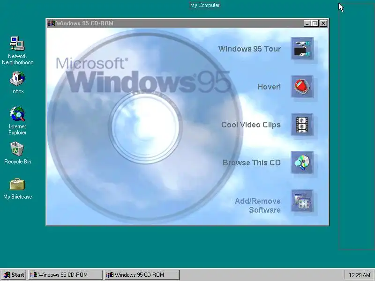Switch to second Windows 95 CD-ROM taskbar button
This screenshot has width=375, height=281.
[x=142, y=275]
